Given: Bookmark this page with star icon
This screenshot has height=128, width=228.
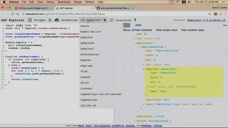Looking at the screenshot, I should coord(209,14).
